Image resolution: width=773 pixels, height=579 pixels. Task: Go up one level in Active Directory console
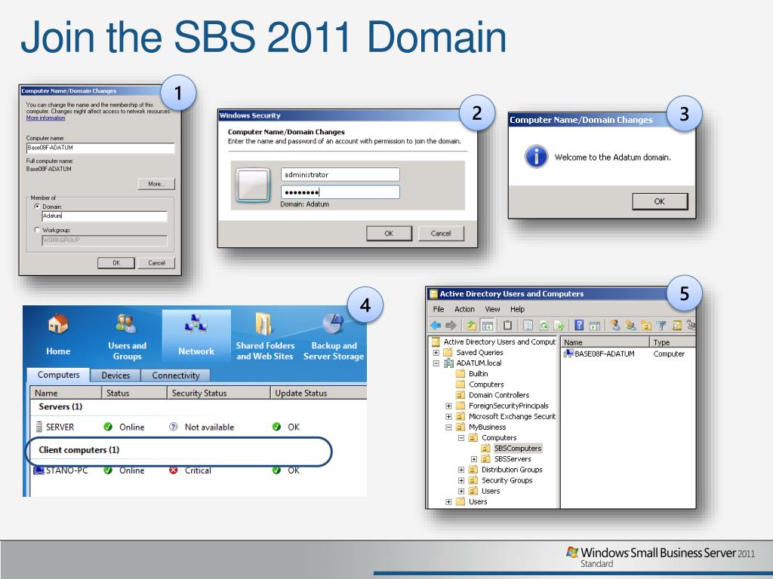471,326
